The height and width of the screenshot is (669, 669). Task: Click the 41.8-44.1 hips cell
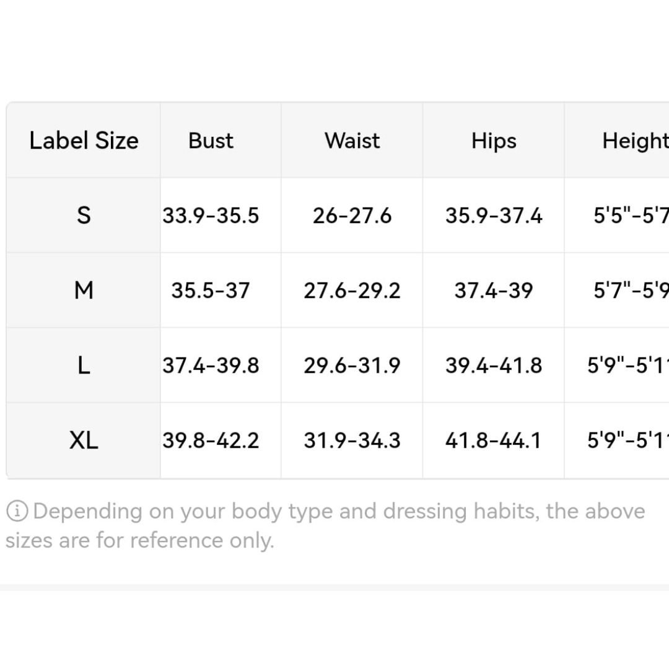494,440
